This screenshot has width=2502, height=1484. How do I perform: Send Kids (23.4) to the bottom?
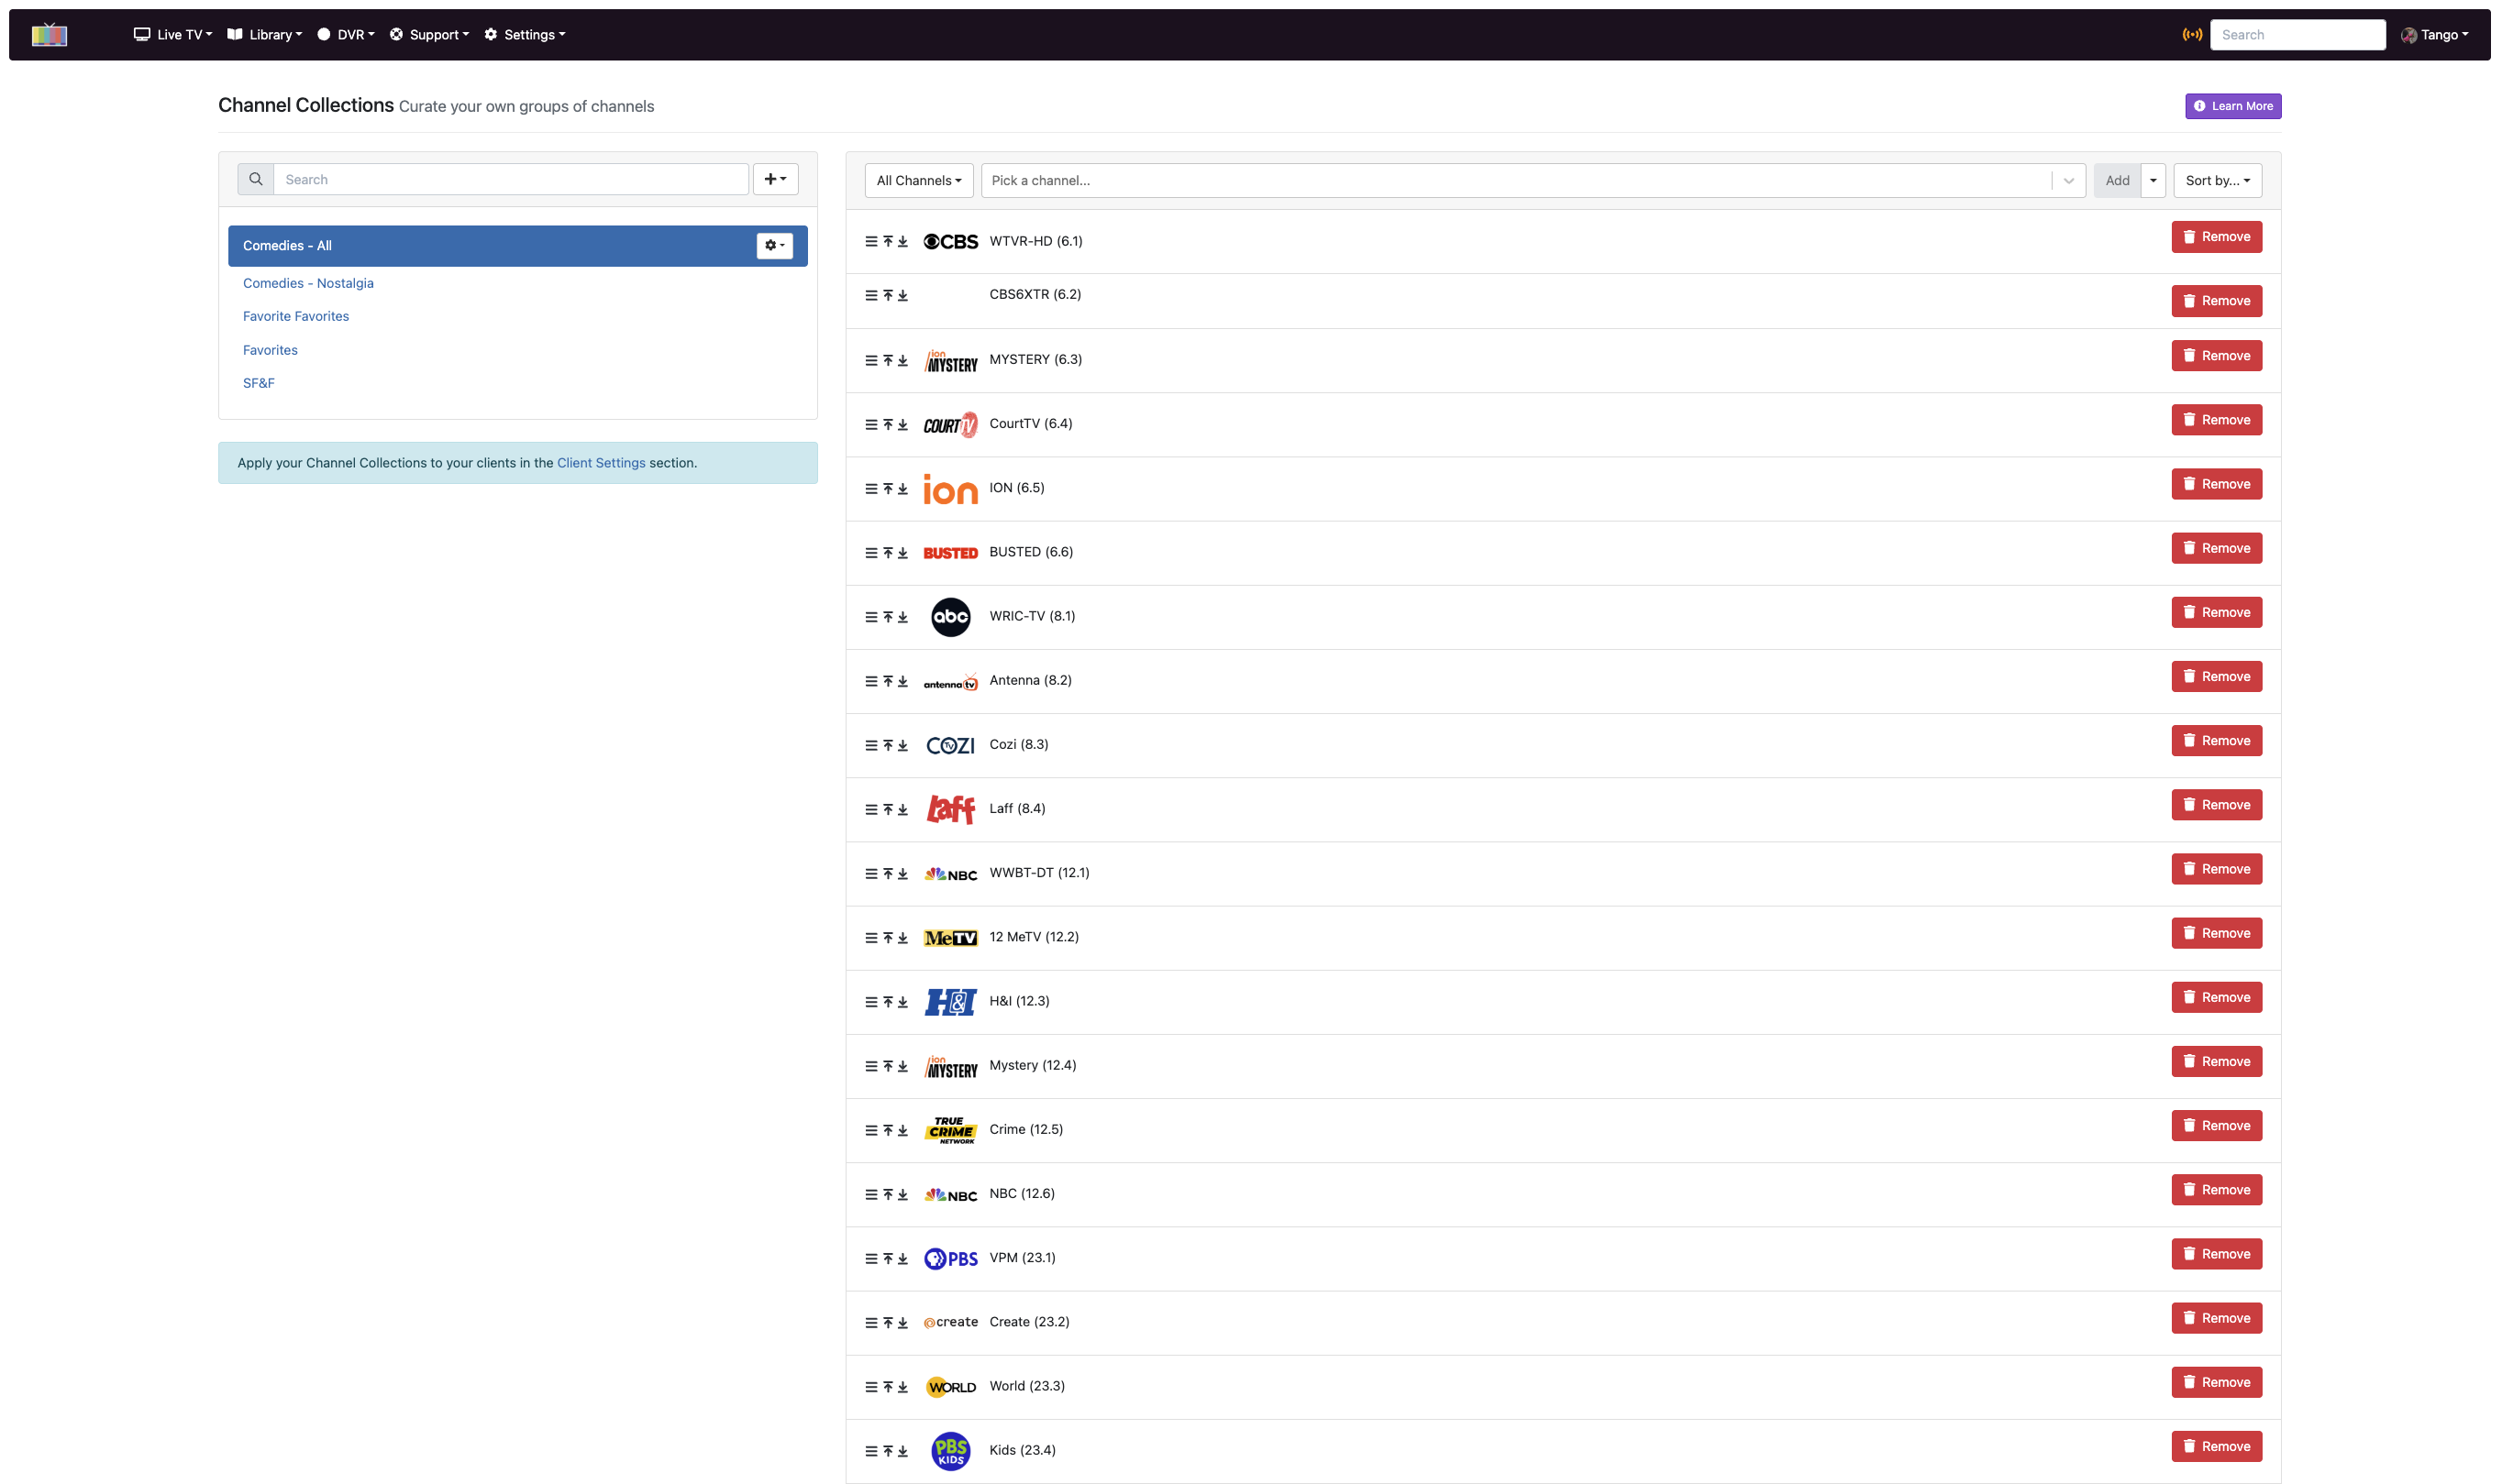coord(902,1451)
